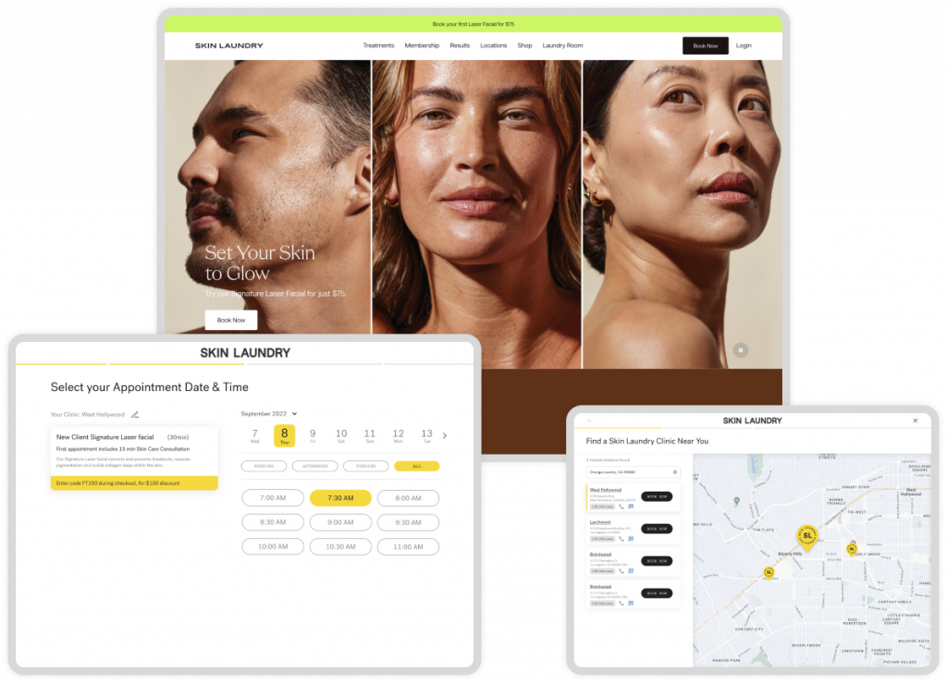Open the Membership menu item
Screen dimensions: 947x683
point(422,45)
